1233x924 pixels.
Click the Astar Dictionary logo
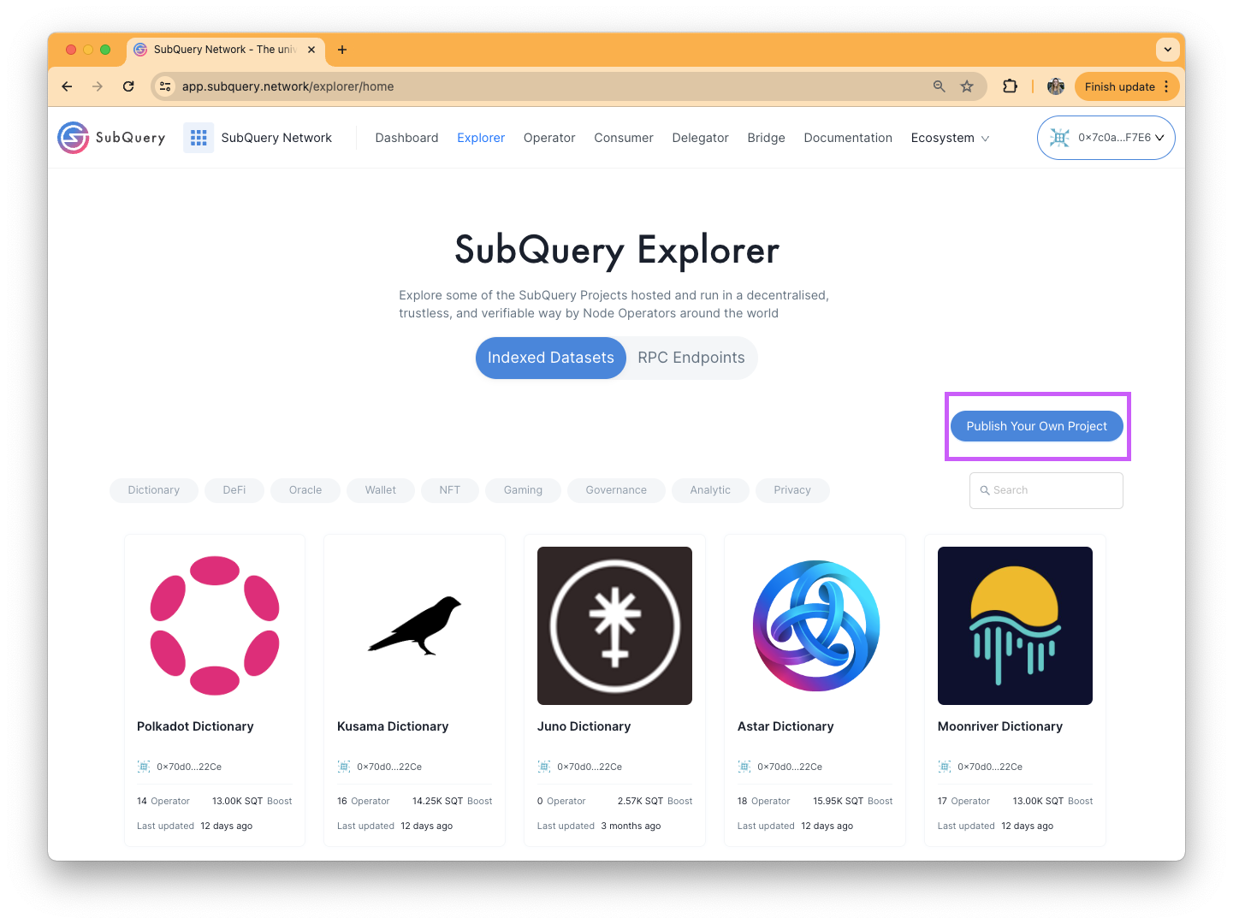(x=816, y=625)
